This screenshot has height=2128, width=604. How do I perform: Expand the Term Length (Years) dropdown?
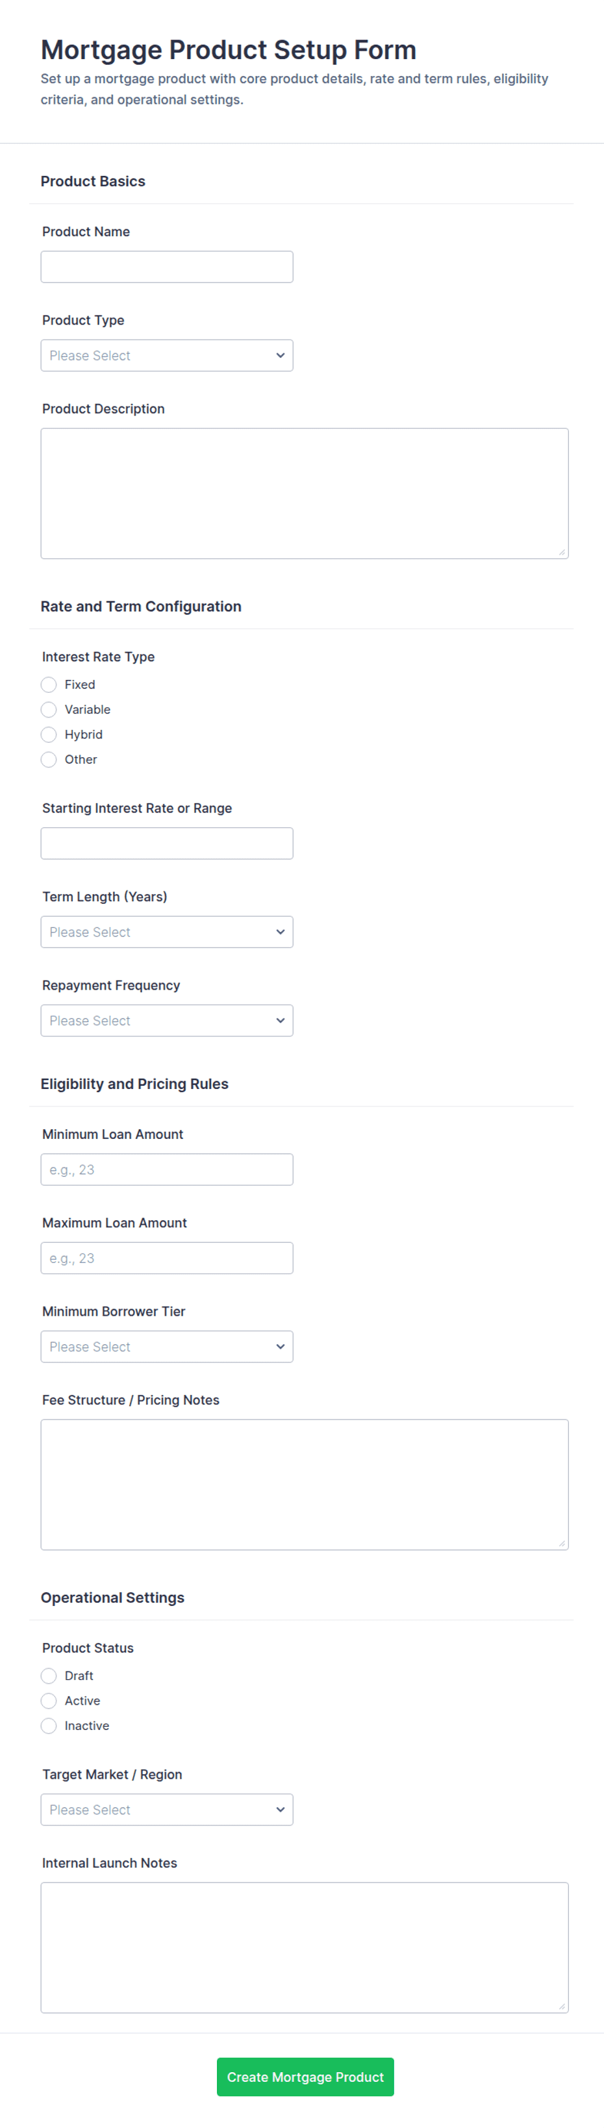click(167, 931)
